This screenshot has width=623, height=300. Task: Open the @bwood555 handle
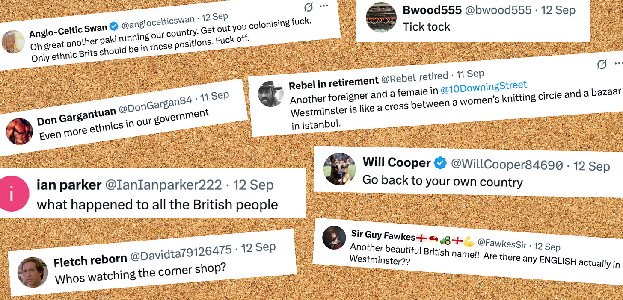[x=498, y=10]
